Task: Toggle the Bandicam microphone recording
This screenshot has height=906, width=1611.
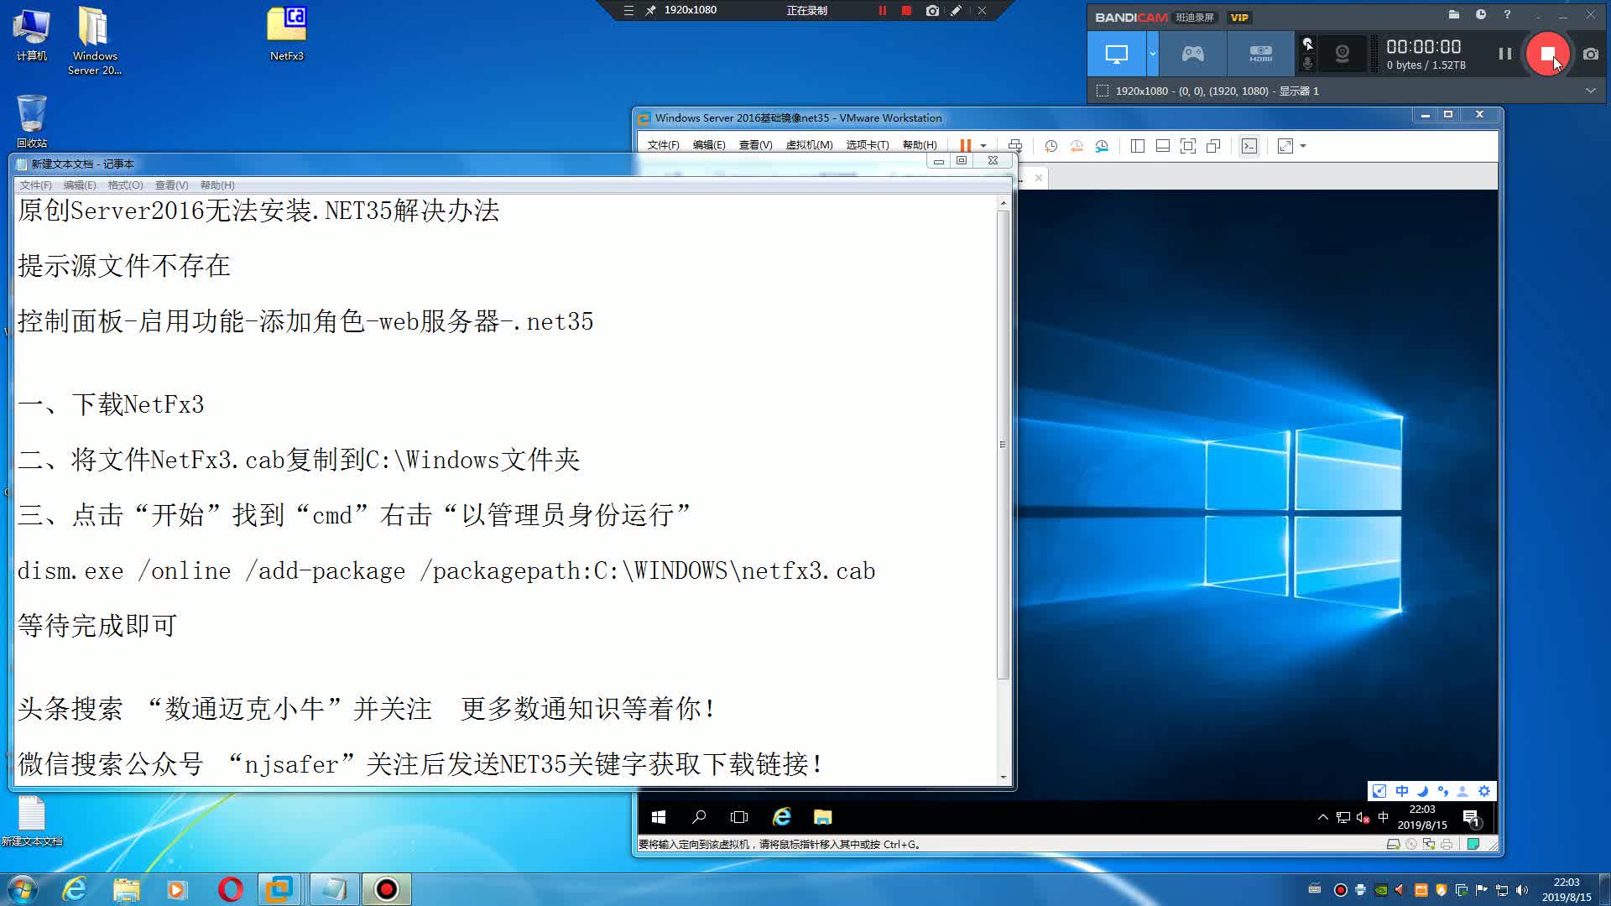Action: coord(1307,64)
